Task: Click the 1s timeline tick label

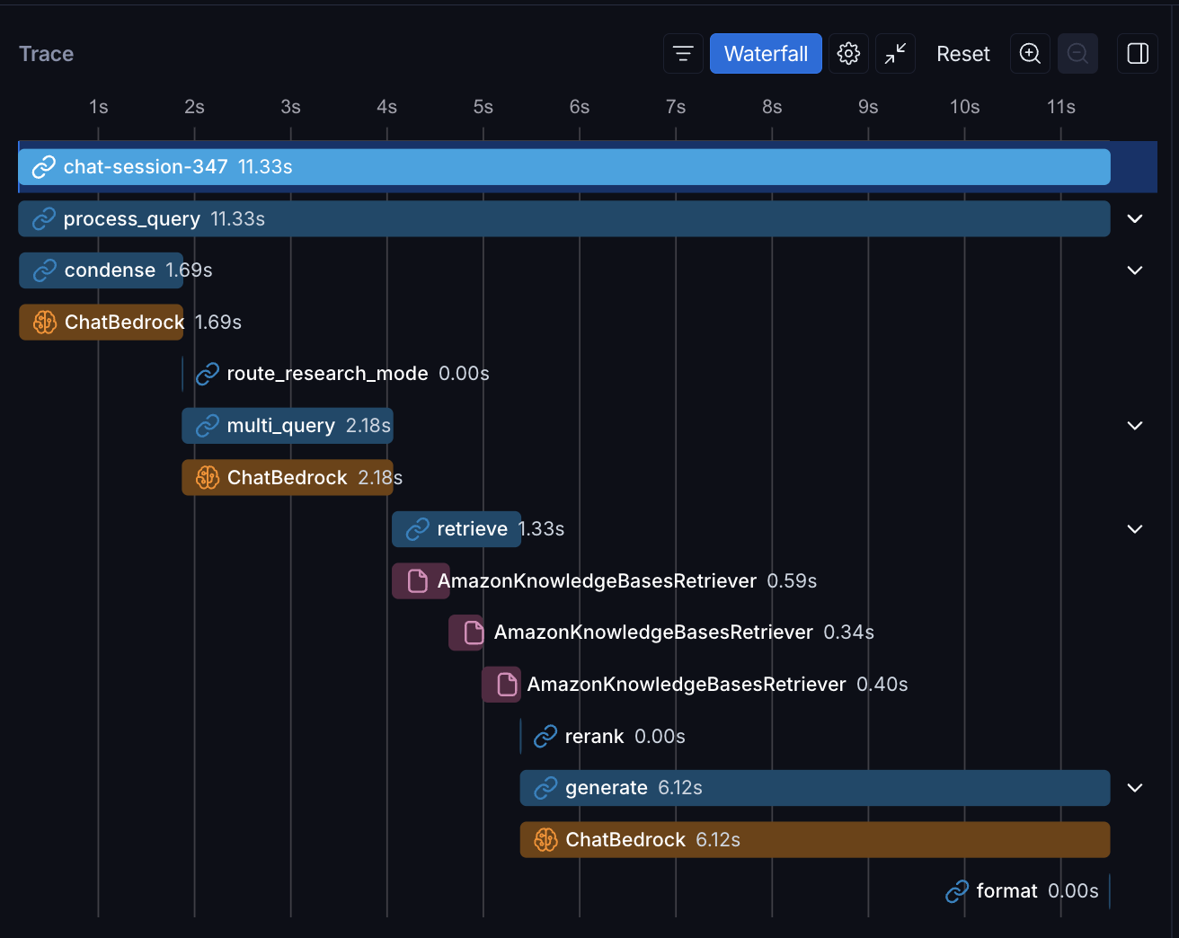Action: point(99,107)
